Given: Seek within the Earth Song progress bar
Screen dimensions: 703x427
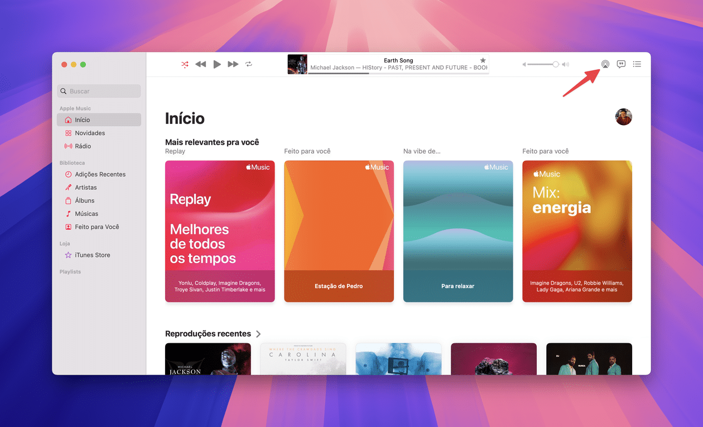Looking at the screenshot, I should [398, 73].
